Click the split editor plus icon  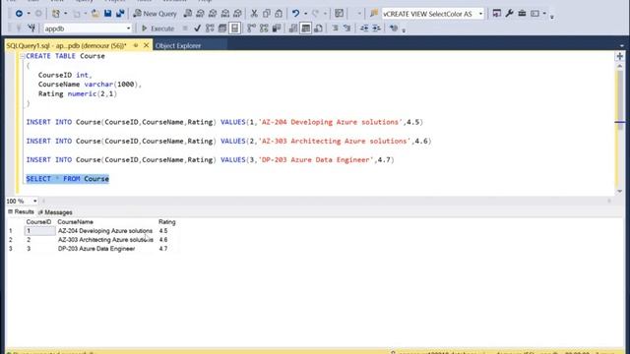(x=619, y=57)
